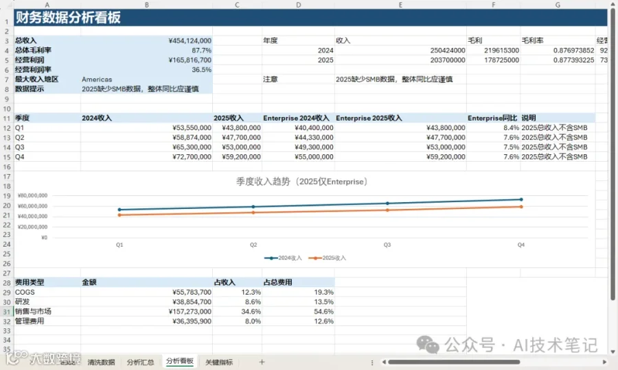Select the 8.4% Enterprise growth cell
This screenshot has height=370, width=618.
click(x=494, y=128)
